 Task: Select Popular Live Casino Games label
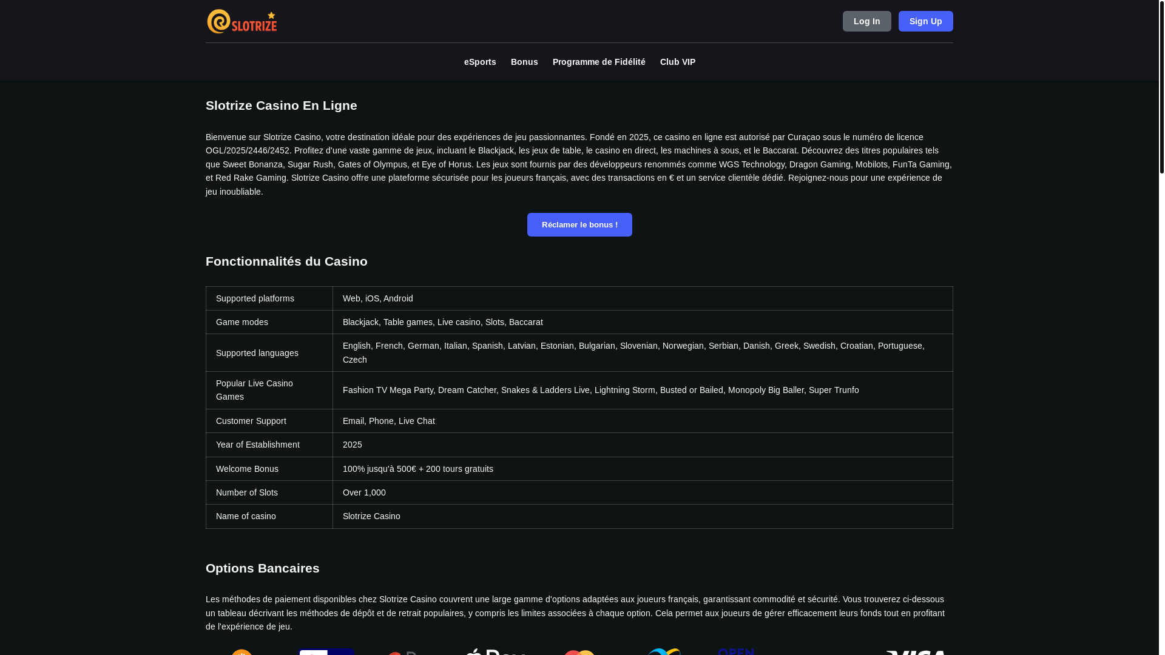click(254, 390)
